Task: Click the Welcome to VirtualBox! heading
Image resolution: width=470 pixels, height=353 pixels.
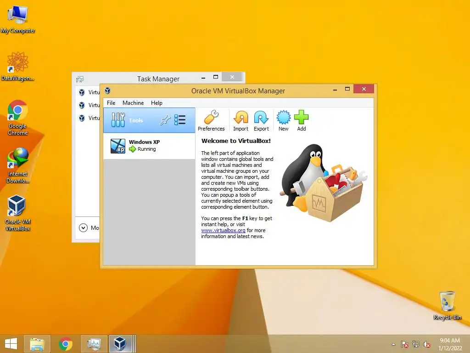Action: (236, 141)
